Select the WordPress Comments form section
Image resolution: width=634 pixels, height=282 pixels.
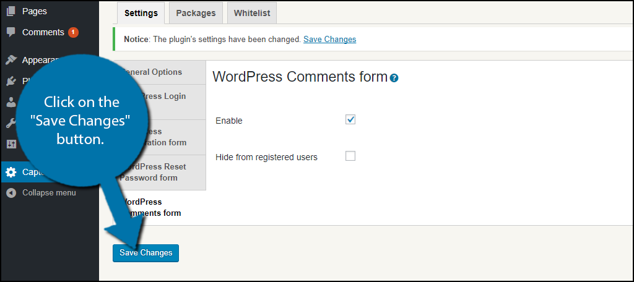160,208
